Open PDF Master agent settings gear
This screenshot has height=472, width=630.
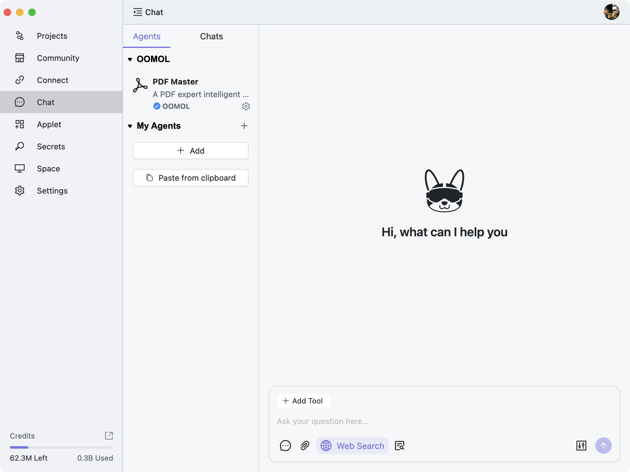(246, 106)
